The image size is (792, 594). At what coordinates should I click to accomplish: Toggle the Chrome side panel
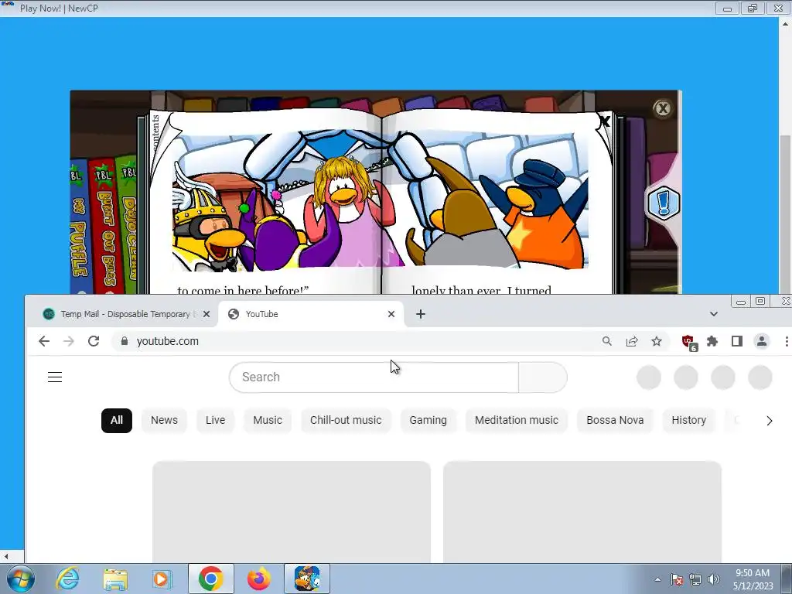(737, 341)
